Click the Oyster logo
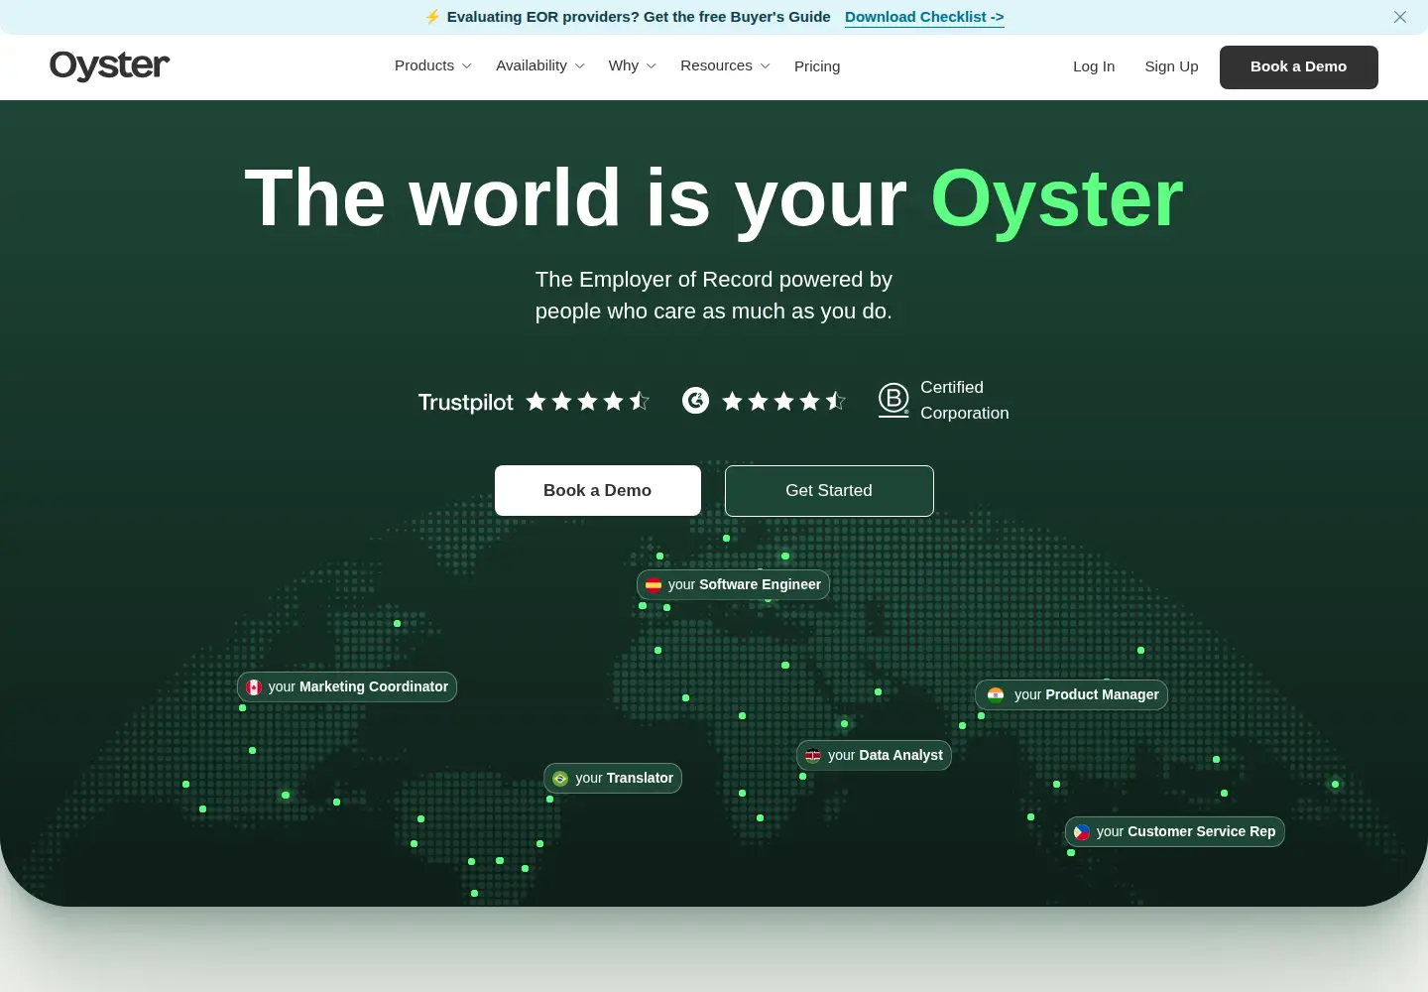The width and height of the screenshot is (1428, 992). pos(109,65)
